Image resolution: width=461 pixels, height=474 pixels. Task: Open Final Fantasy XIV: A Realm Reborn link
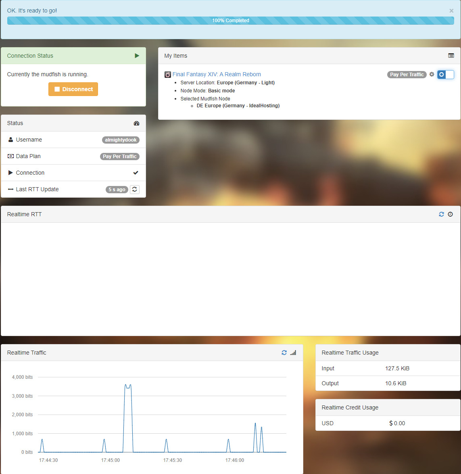pyautogui.click(x=217, y=74)
